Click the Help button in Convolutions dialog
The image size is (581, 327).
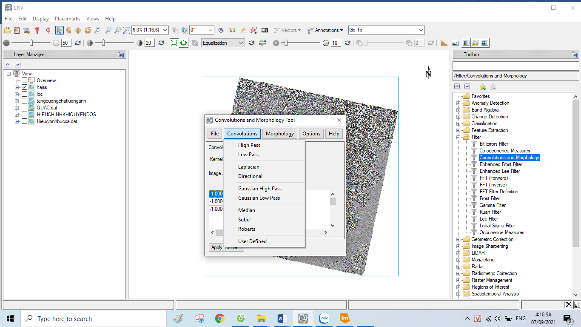click(334, 134)
